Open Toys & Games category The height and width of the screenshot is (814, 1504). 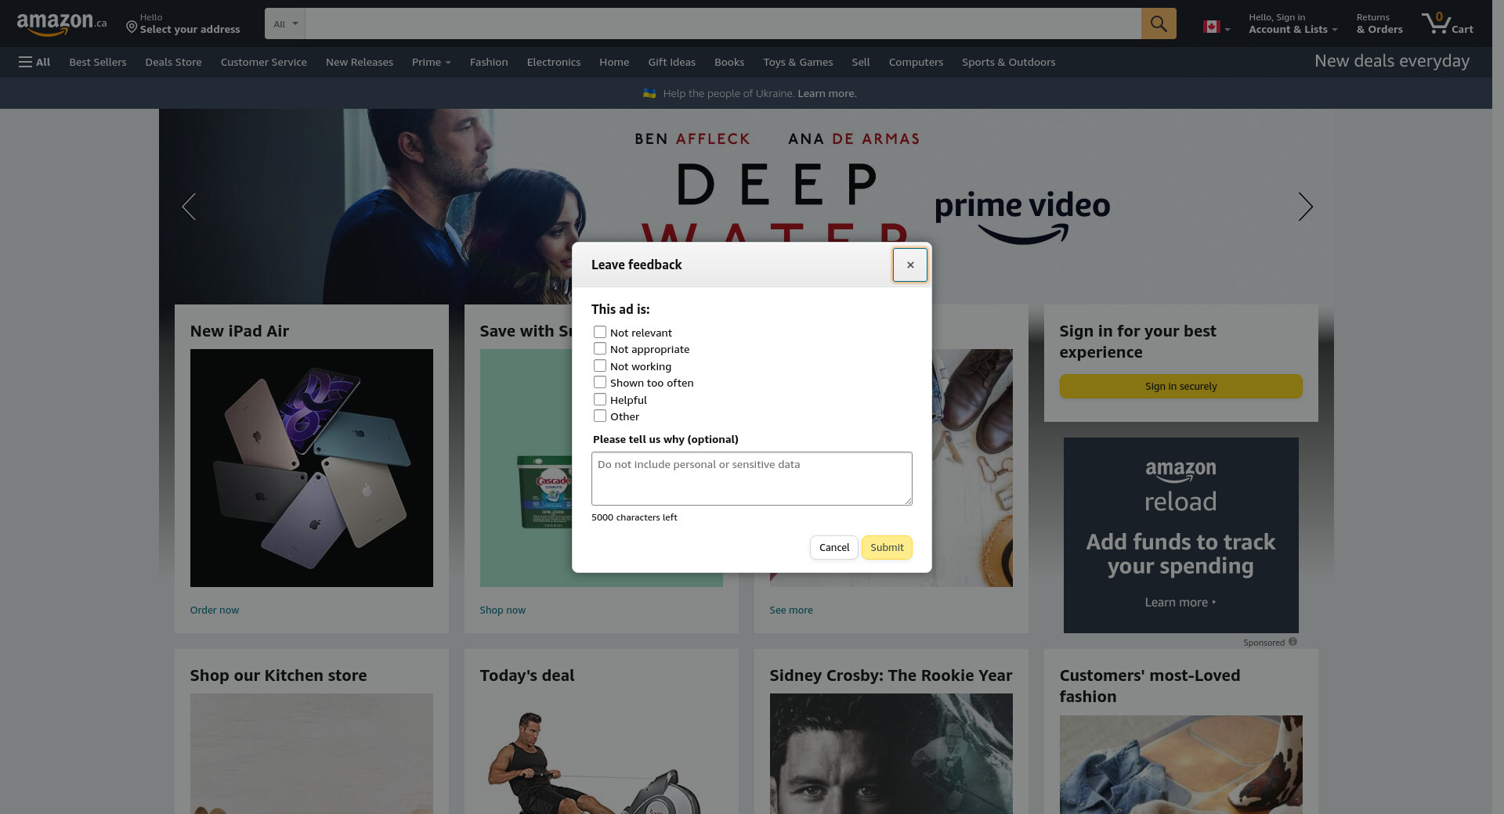(798, 62)
